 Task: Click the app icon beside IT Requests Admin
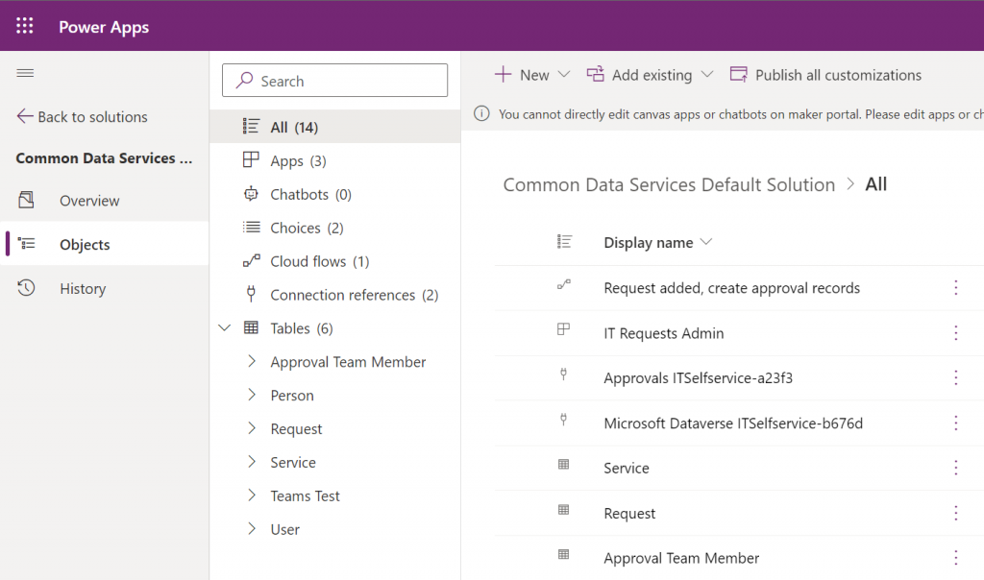[x=563, y=329]
